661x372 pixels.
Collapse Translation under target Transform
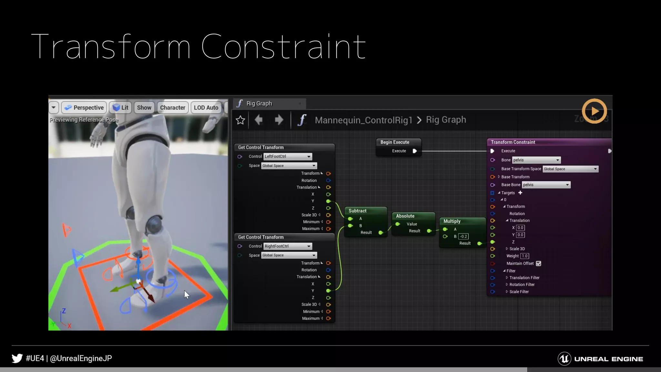(507, 220)
